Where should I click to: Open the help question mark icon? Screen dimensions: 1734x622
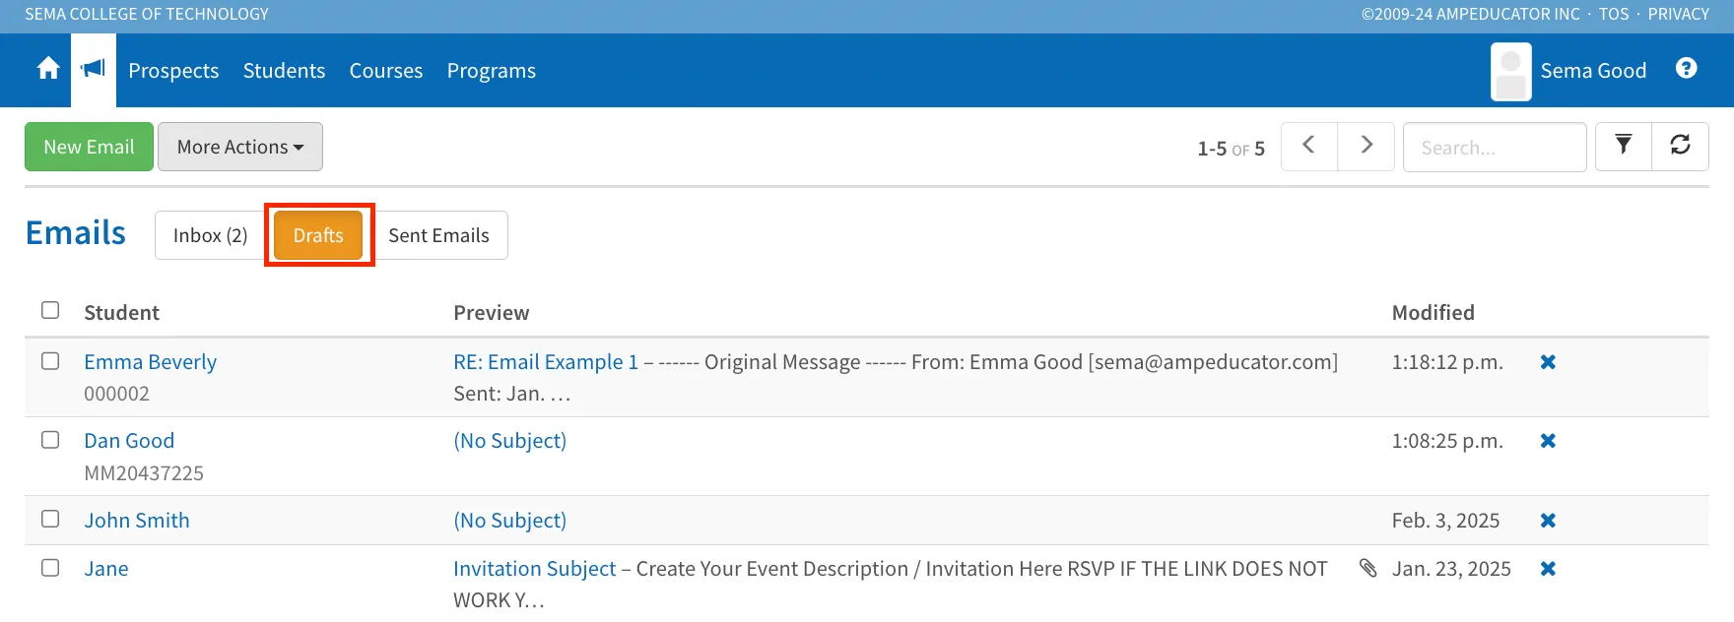click(x=1687, y=68)
